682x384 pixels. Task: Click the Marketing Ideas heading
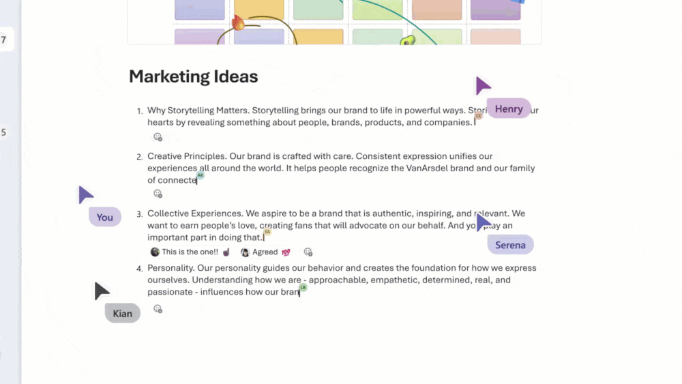point(194,76)
